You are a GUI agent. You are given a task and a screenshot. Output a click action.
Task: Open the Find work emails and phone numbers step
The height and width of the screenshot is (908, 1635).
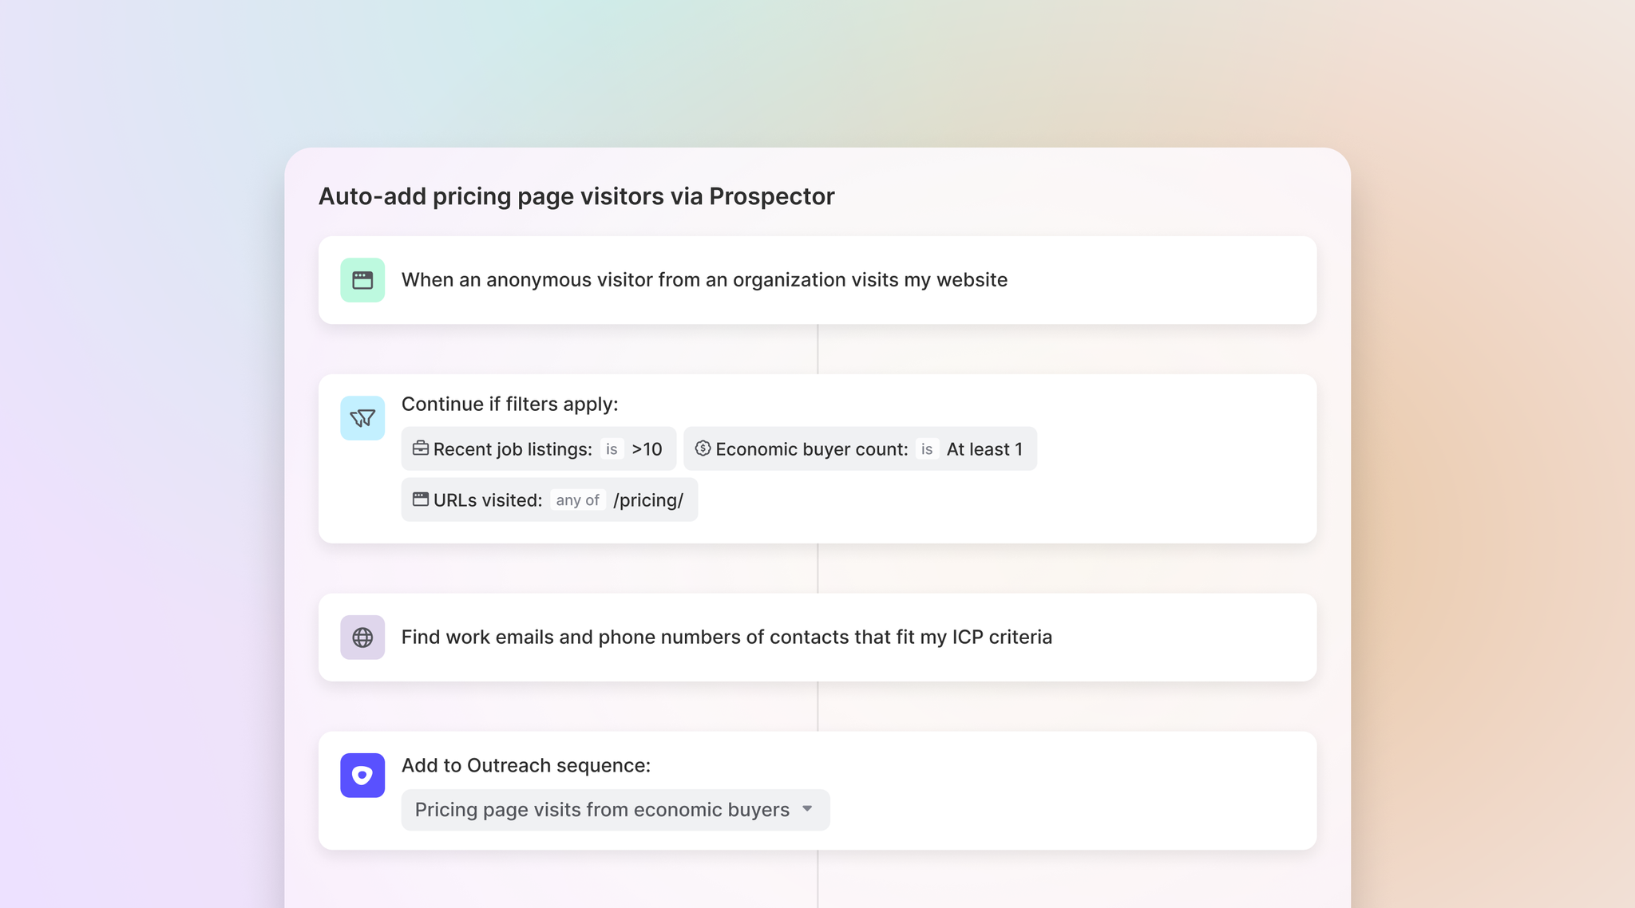click(x=726, y=638)
